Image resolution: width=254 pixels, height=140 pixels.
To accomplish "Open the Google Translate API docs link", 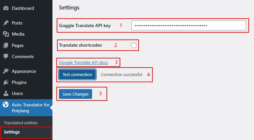I will [x=83, y=62].
